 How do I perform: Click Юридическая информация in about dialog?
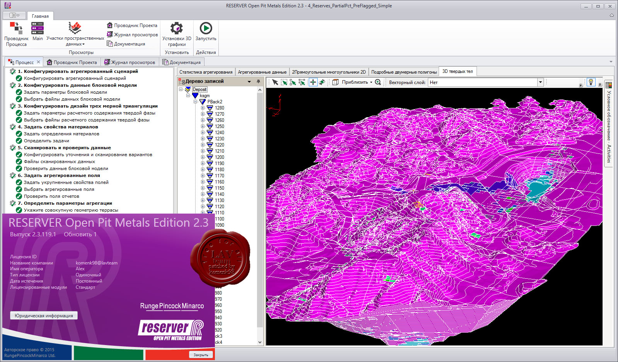[x=44, y=316]
